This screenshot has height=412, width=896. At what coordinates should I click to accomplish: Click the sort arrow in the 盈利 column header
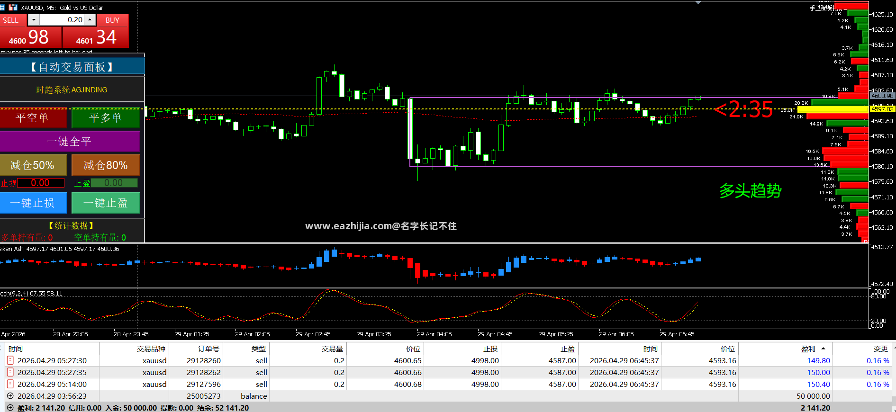point(824,349)
